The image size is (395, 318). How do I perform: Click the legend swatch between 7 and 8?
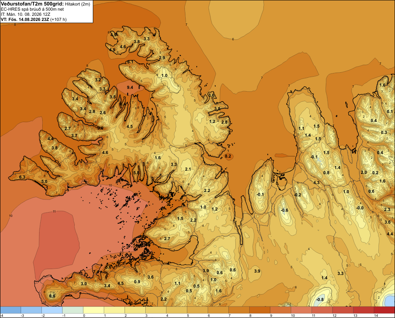[239, 310]
